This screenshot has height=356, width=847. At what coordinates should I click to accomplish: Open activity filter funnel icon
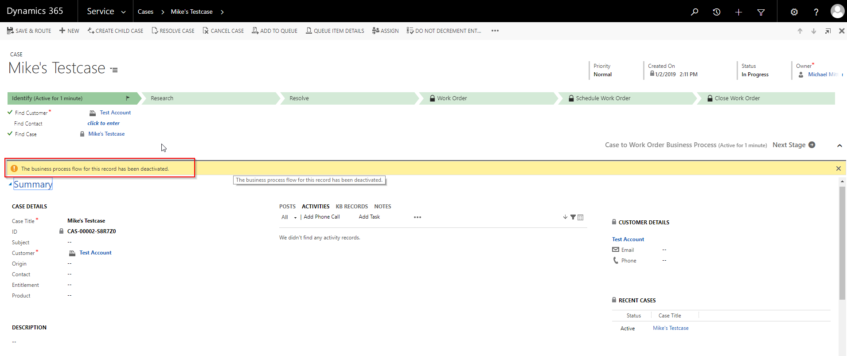click(573, 217)
